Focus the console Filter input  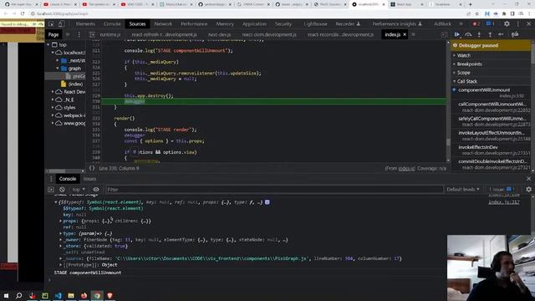(x=274, y=190)
